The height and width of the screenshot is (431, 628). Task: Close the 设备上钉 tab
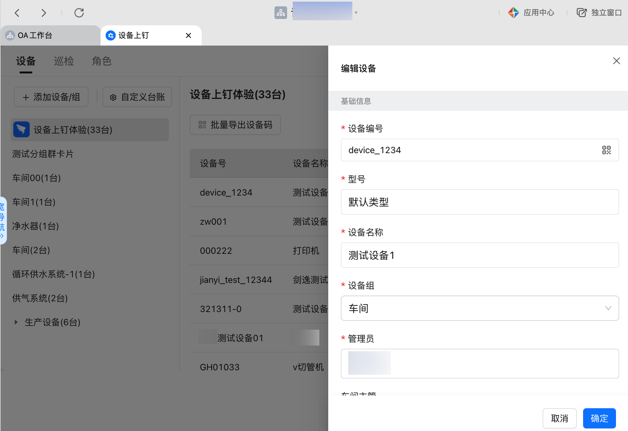[188, 35]
